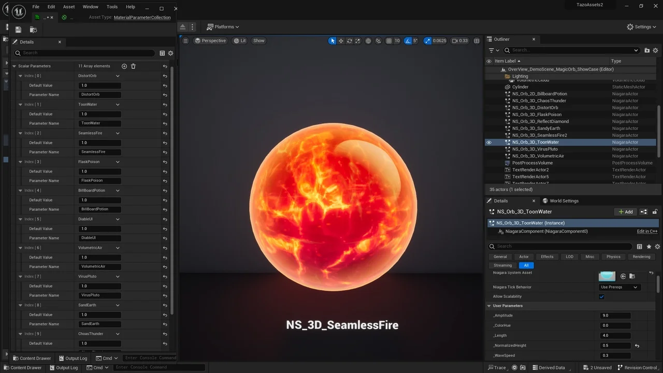Screen dimensions: 663x373
Task: Browse to Niagara System Asset in Content Browser
Action: tap(632, 276)
